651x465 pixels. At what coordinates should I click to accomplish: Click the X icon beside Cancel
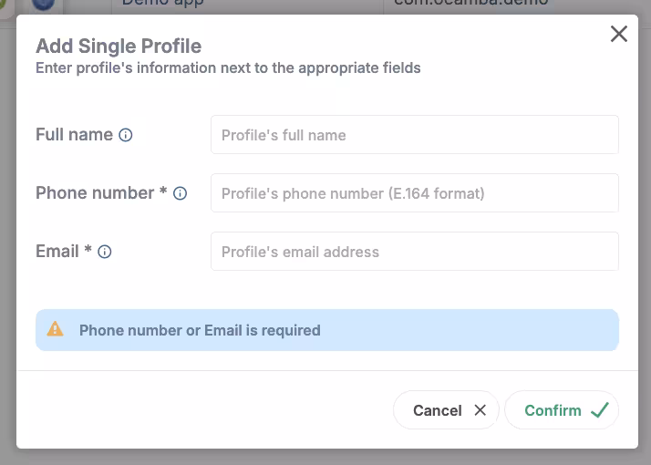(480, 410)
